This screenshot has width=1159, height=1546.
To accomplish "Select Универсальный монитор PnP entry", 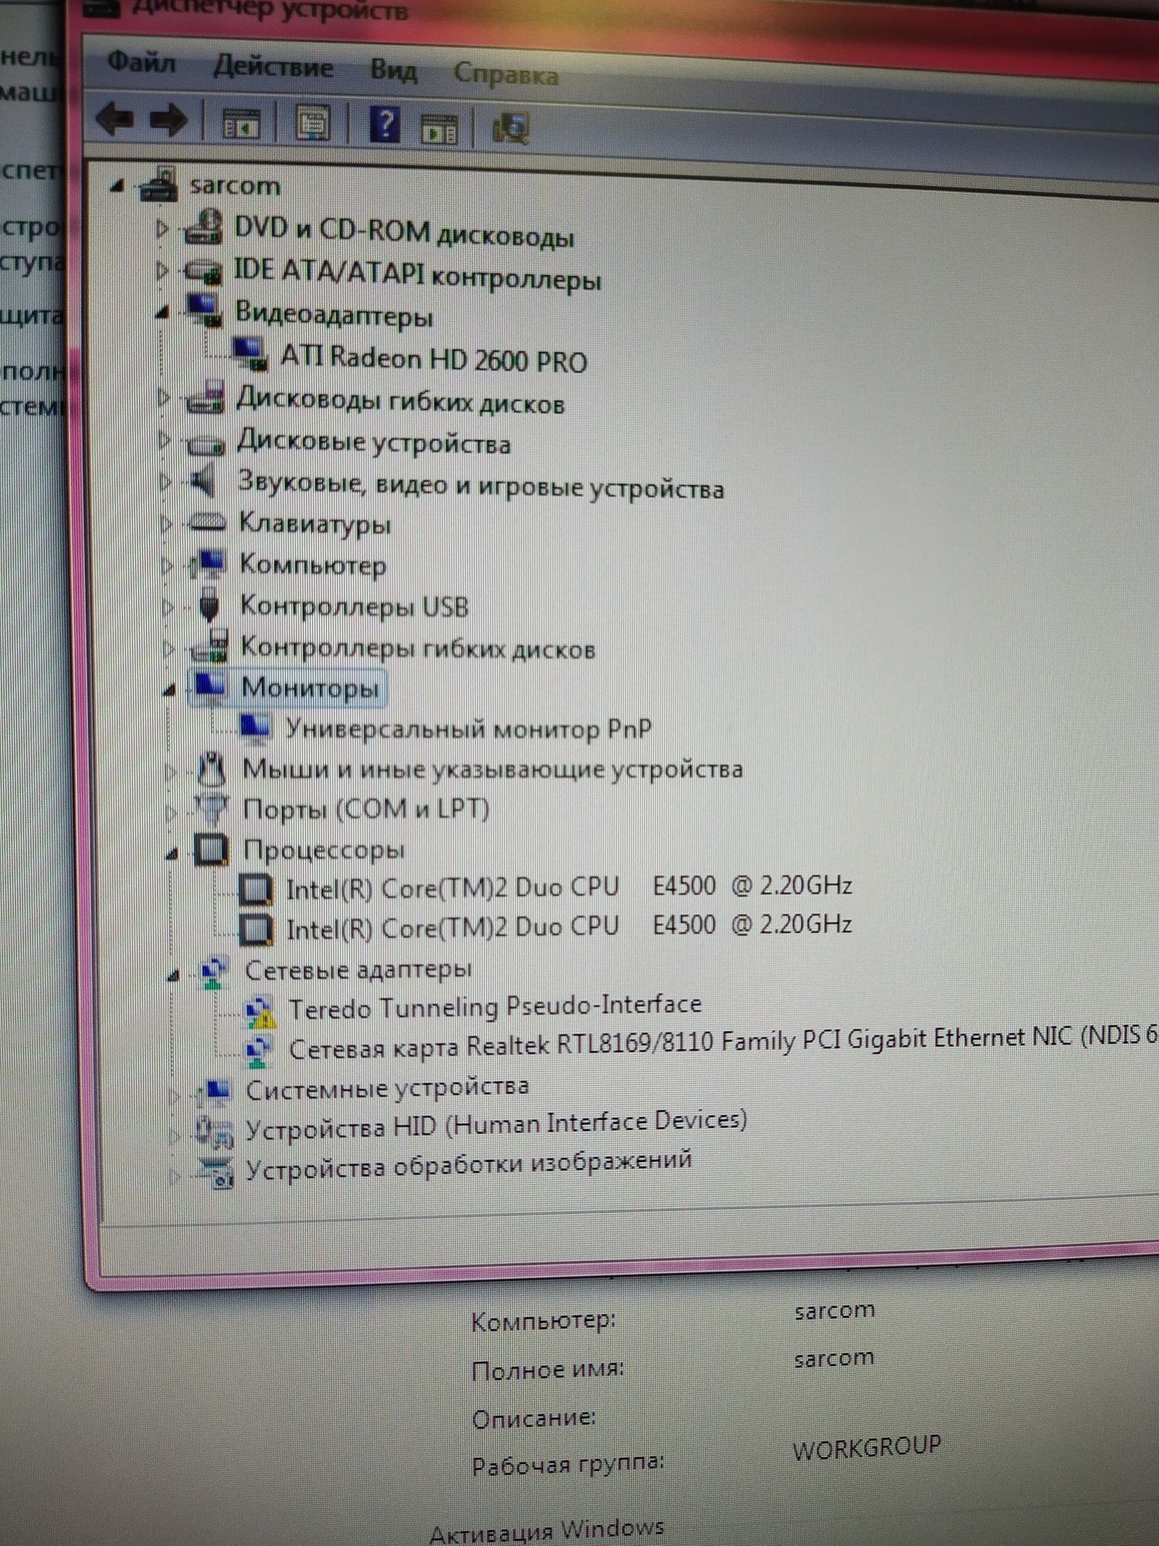I will pyautogui.click(x=469, y=728).
